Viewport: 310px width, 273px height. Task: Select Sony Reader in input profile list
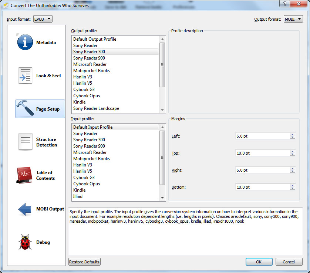click(115, 134)
